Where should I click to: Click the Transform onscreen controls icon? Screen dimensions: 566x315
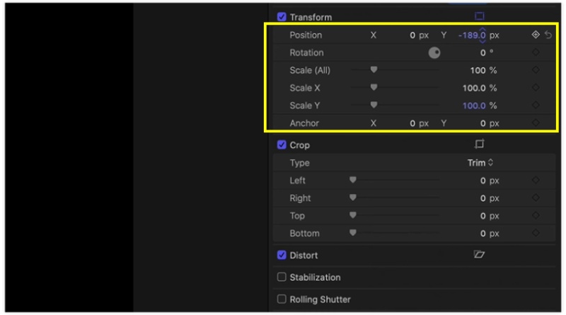pyautogui.click(x=479, y=16)
